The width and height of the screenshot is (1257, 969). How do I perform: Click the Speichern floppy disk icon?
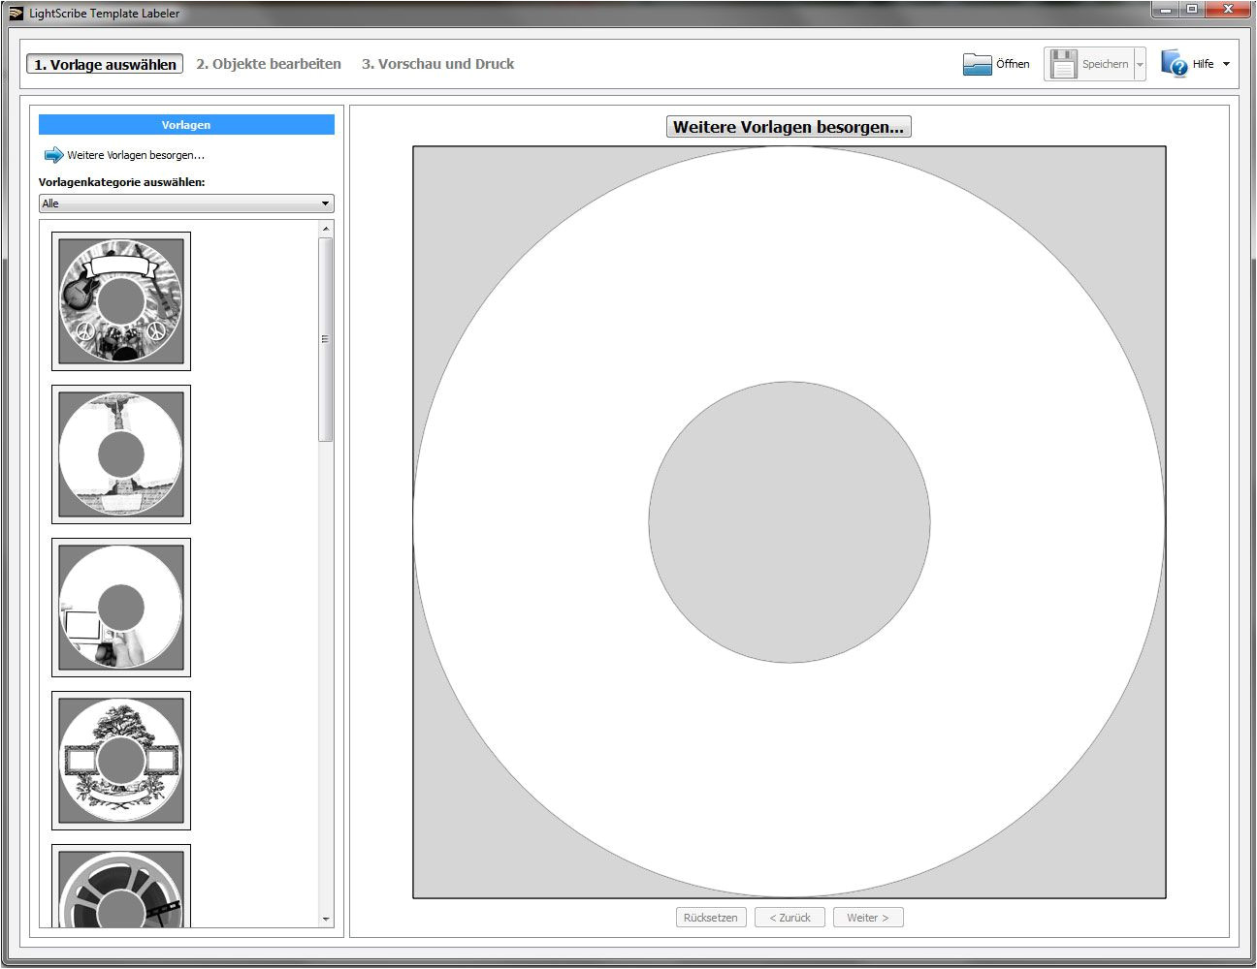[1064, 64]
